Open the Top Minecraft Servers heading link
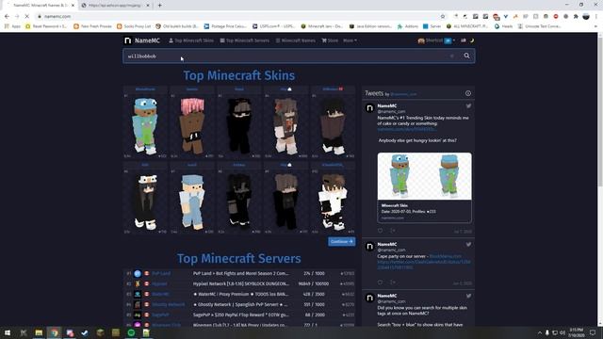 [x=238, y=258]
